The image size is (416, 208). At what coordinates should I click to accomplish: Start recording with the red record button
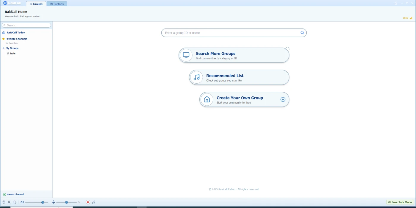pos(88,202)
